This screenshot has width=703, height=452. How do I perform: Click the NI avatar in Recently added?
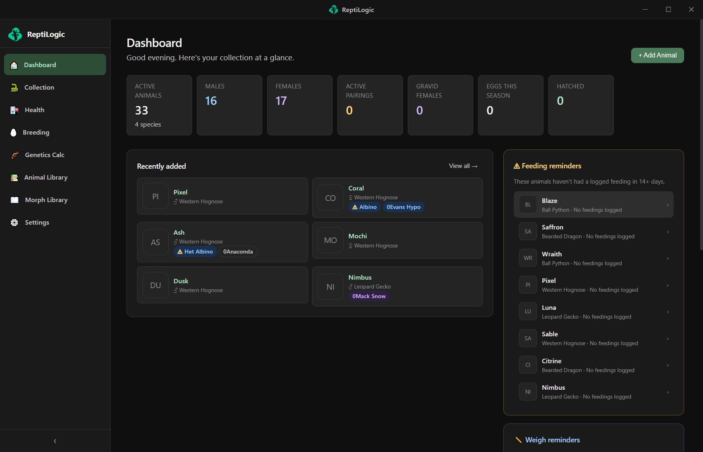tap(330, 287)
